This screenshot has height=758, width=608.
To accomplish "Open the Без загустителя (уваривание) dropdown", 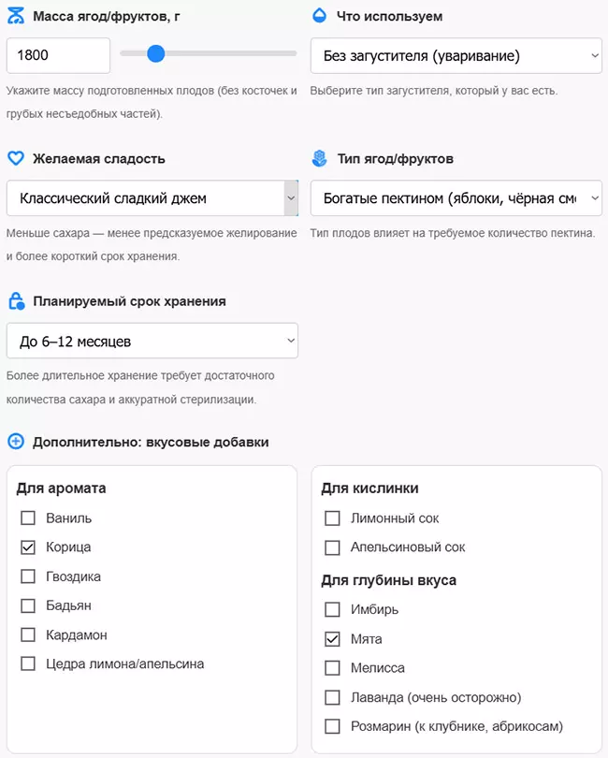I will click(456, 55).
